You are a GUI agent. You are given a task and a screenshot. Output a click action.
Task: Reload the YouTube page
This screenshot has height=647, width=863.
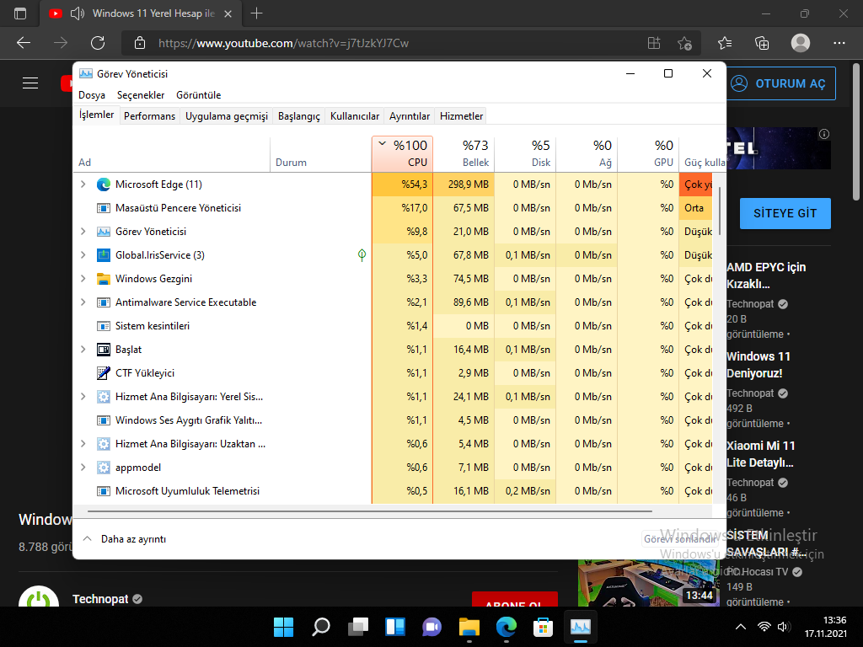(98, 43)
